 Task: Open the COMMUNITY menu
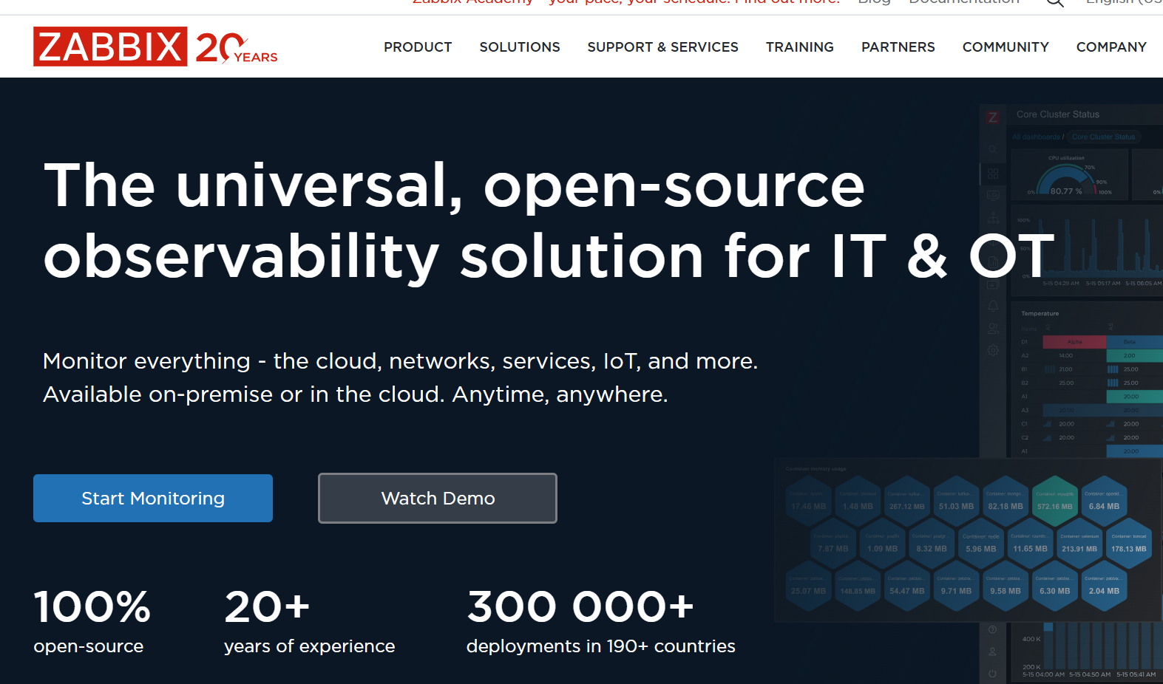(x=1006, y=47)
